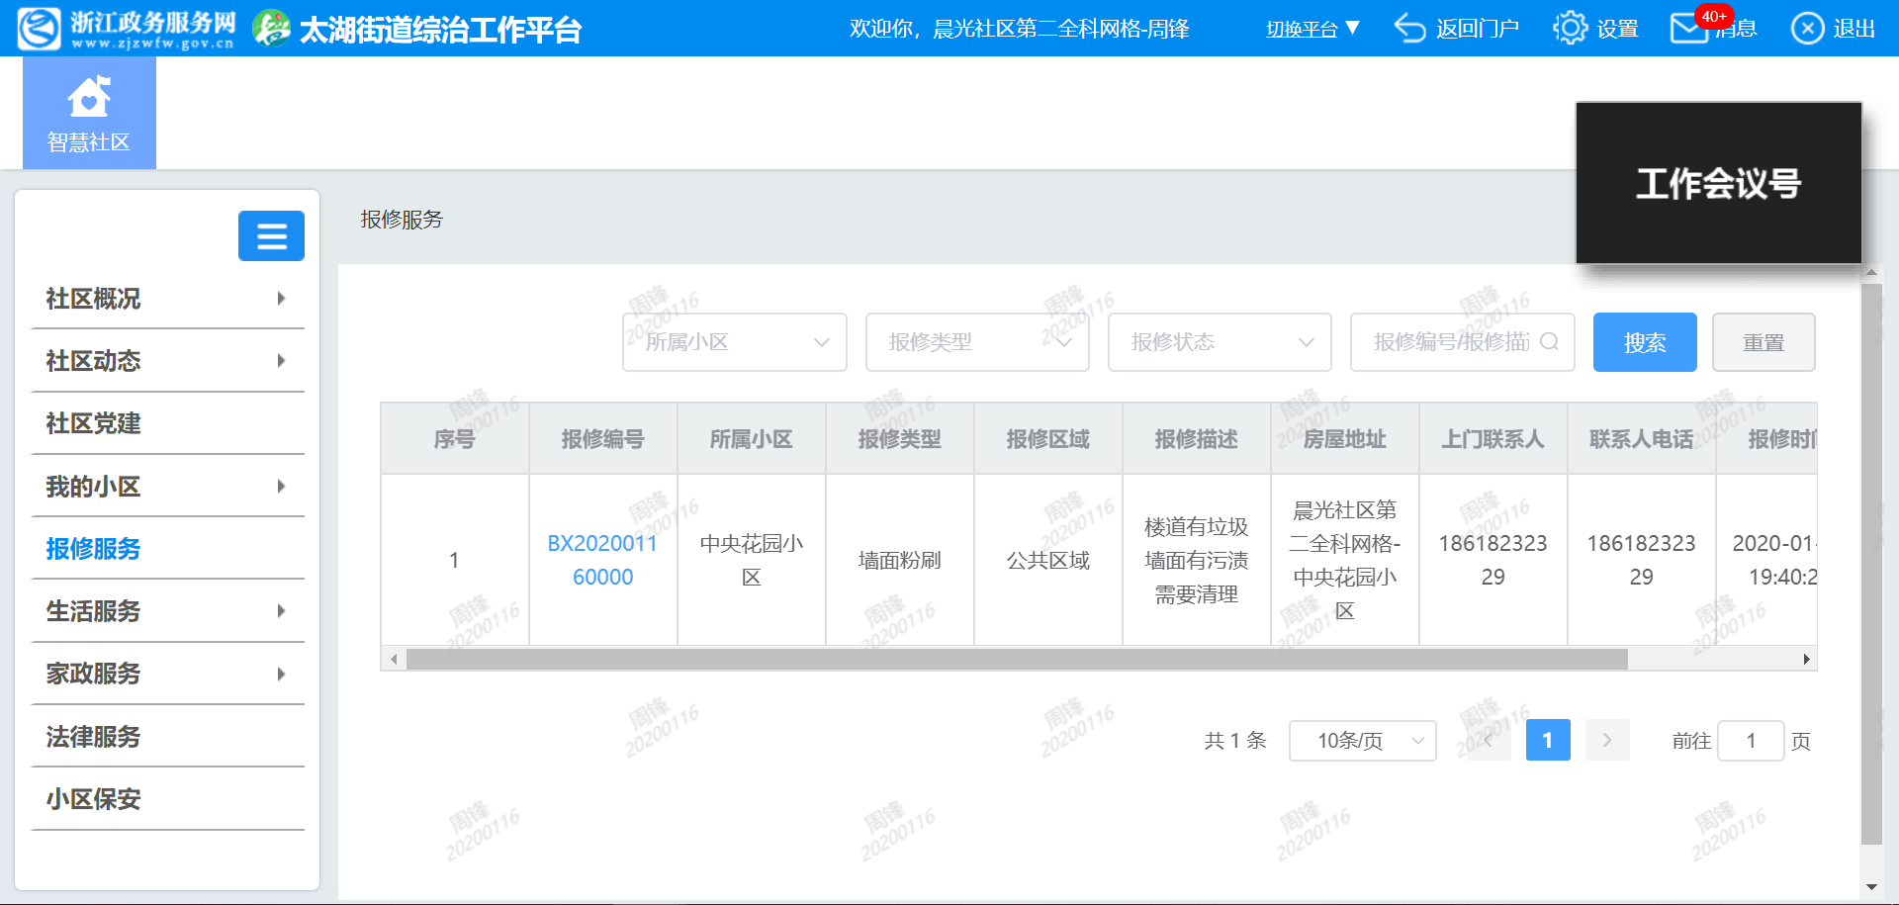Click the 联系人电话 column header
The height and width of the screenshot is (905, 1899).
click(1642, 438)
